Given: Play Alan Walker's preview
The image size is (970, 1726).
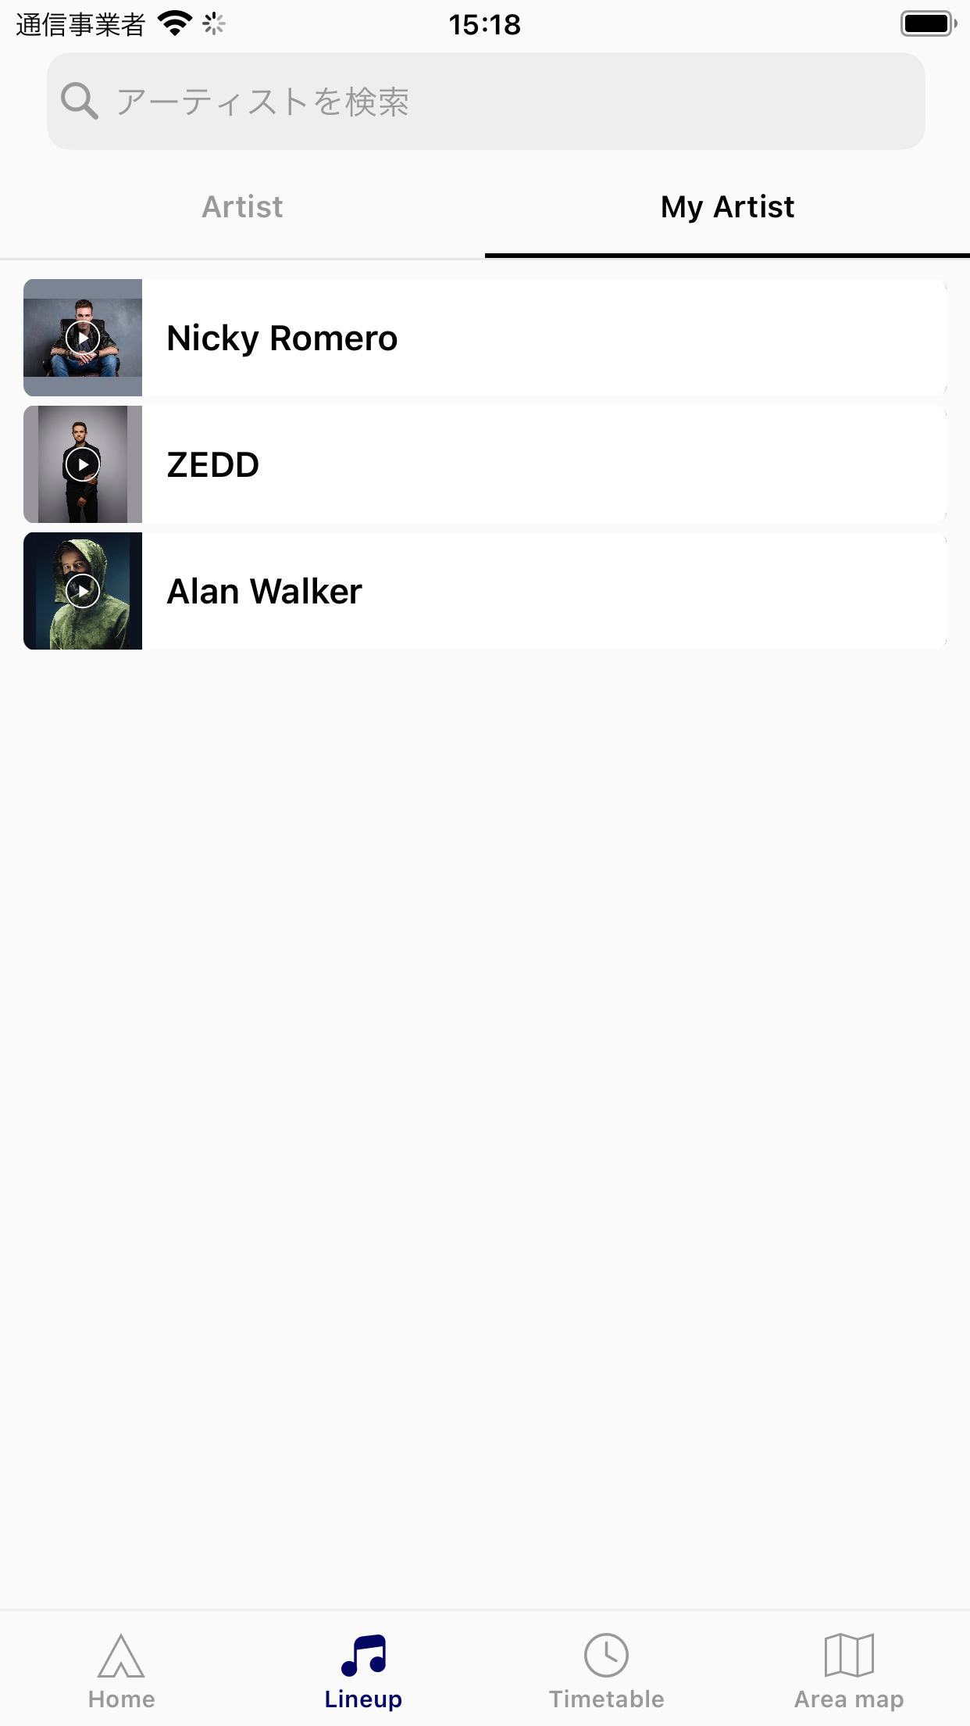Looking at the screenshot, I should [83, 591].
